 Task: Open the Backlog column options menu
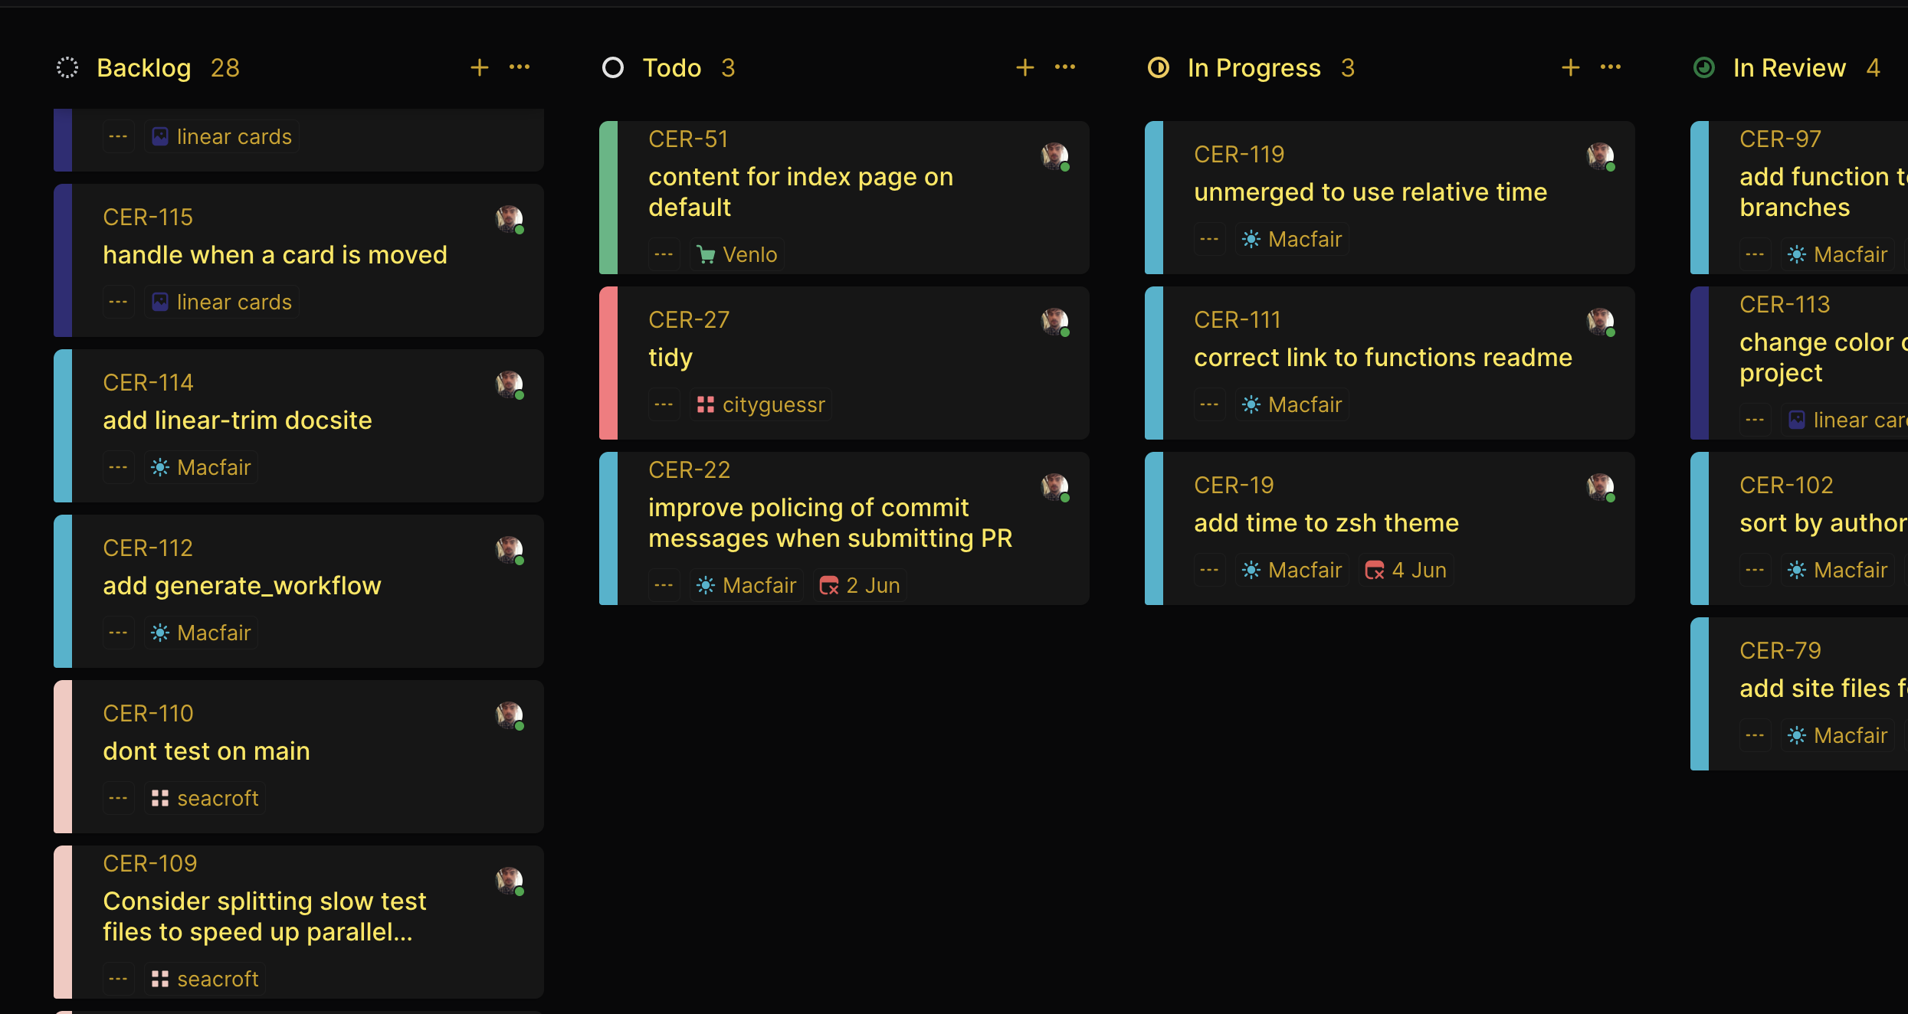tap(520, 67)
